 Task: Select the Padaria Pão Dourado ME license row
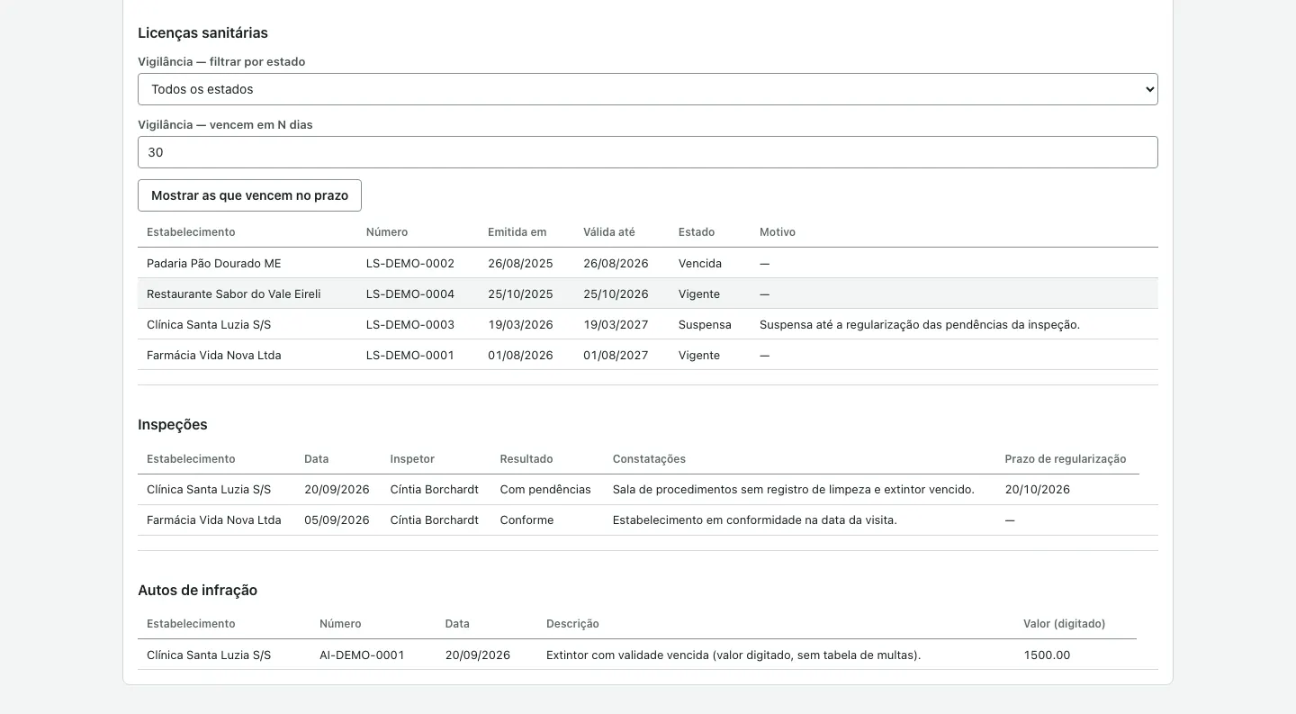[x=647, y=264]
